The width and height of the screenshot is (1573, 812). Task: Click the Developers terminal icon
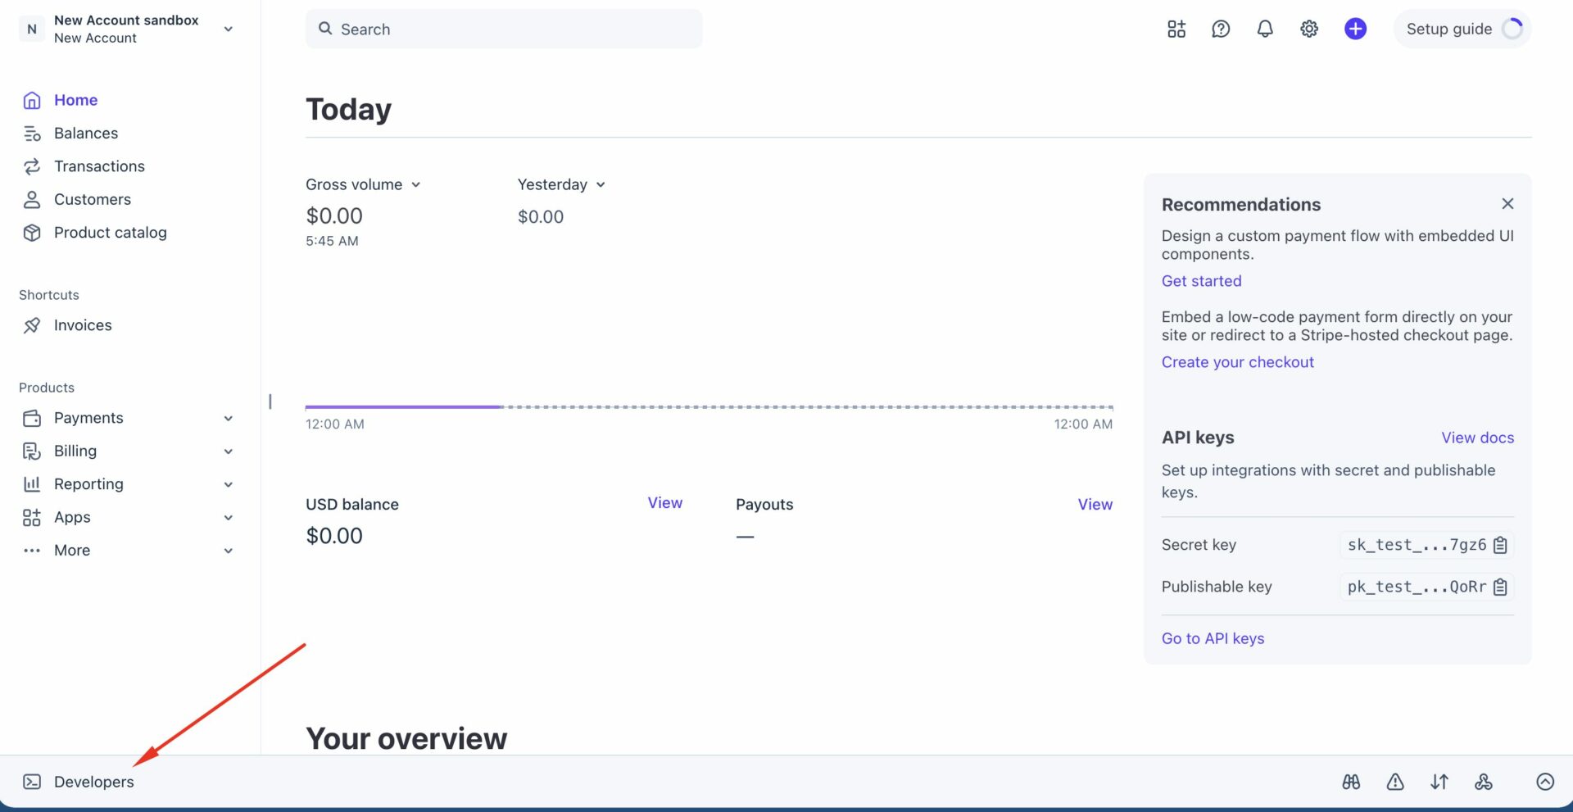(32, 782)
